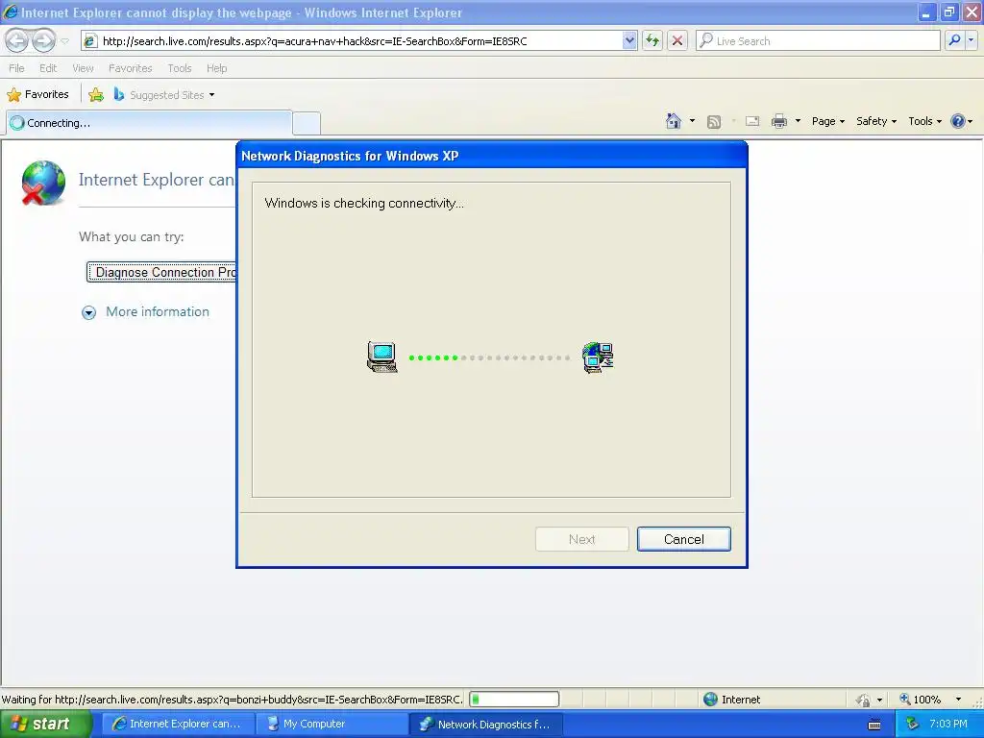The image size is (984, 738).
Task: Click the Add to Favorites Bar icon
Action: pos(96,95)
